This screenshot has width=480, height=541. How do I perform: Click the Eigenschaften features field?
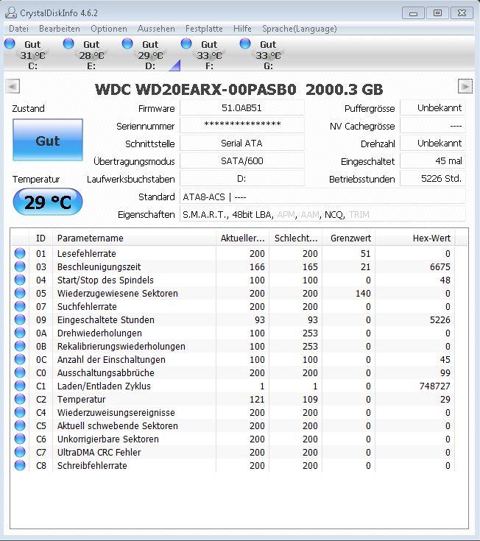tap(322, 215)
